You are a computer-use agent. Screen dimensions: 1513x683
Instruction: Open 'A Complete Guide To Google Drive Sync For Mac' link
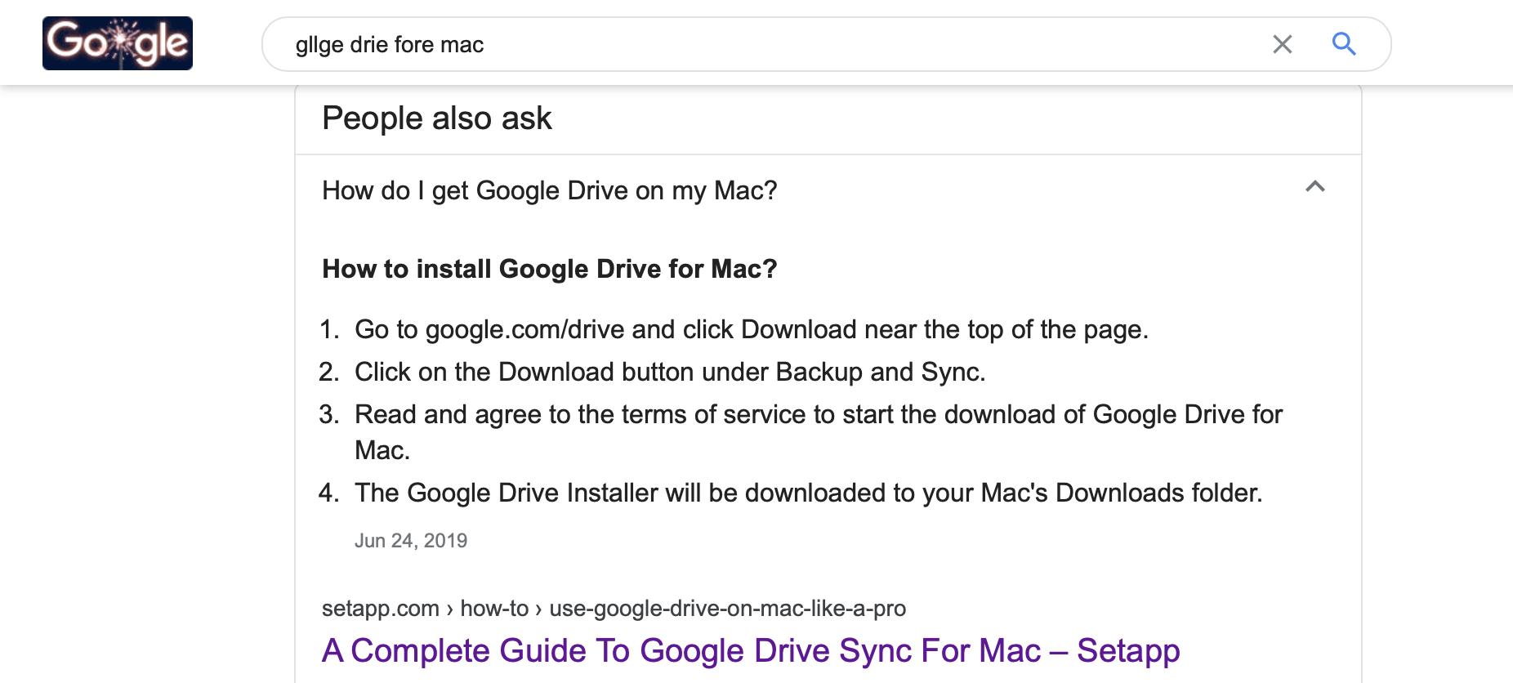pyautogui.click(x=750, y=650)
